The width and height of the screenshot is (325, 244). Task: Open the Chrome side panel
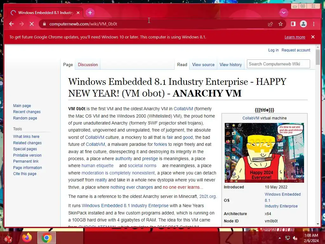pyautogui.click(x=293, y=24)
